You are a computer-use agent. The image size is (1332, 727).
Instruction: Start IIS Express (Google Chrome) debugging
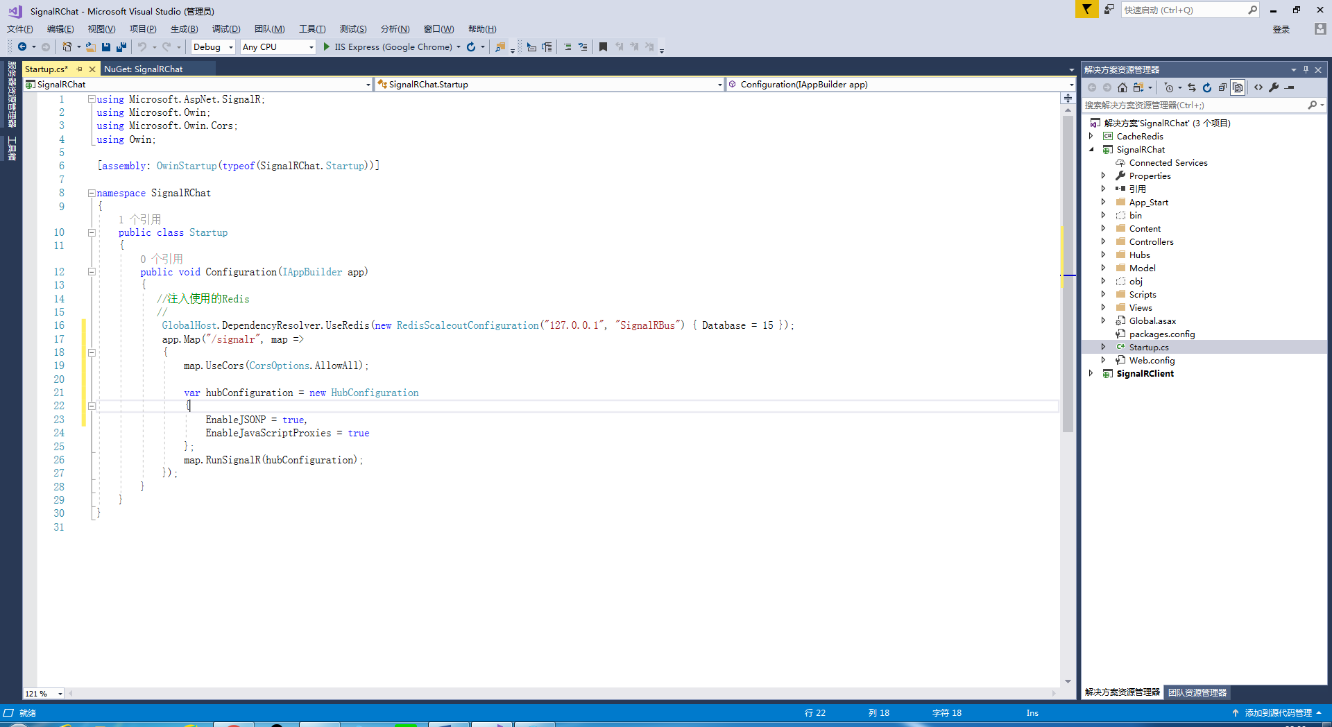[x=387, y=47]
